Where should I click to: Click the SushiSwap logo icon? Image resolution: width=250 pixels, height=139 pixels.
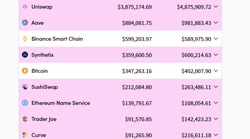[25, 87]
